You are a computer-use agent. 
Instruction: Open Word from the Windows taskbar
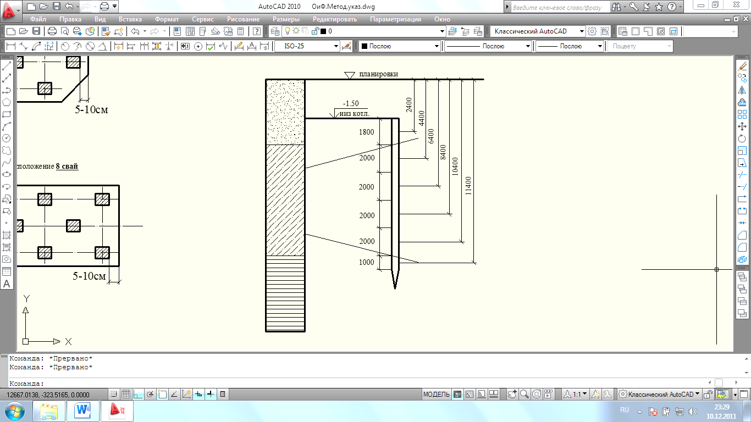pyautogui.click(x=84, y=410)
